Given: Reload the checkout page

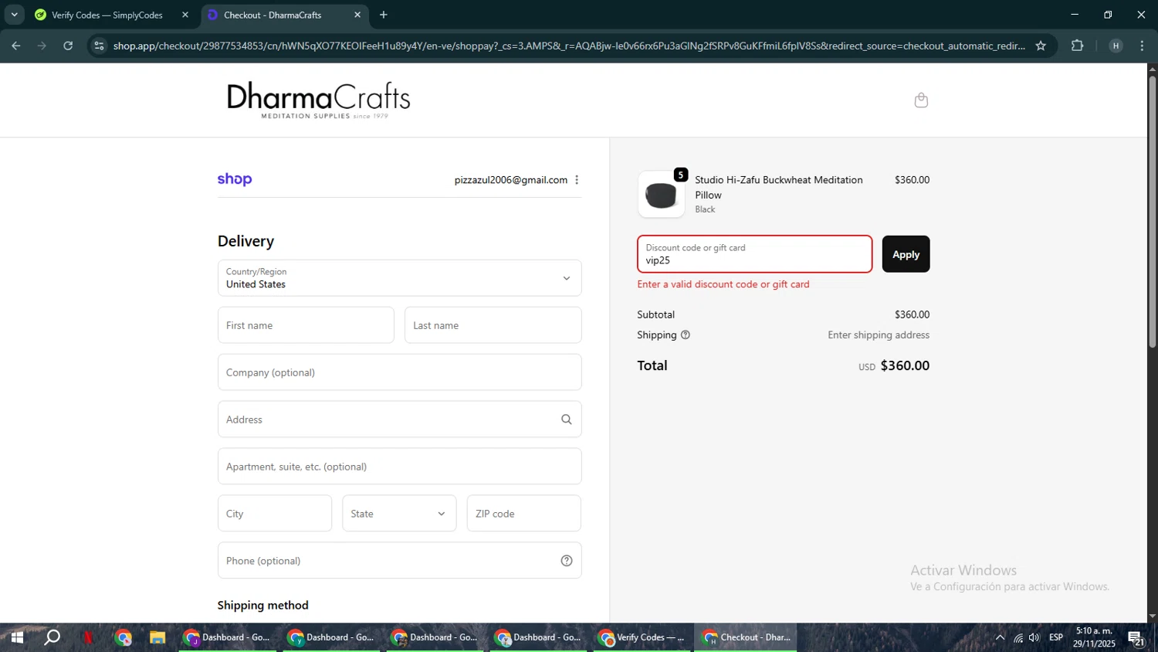Looking at the screenshot, I should (x=68, y=46).
